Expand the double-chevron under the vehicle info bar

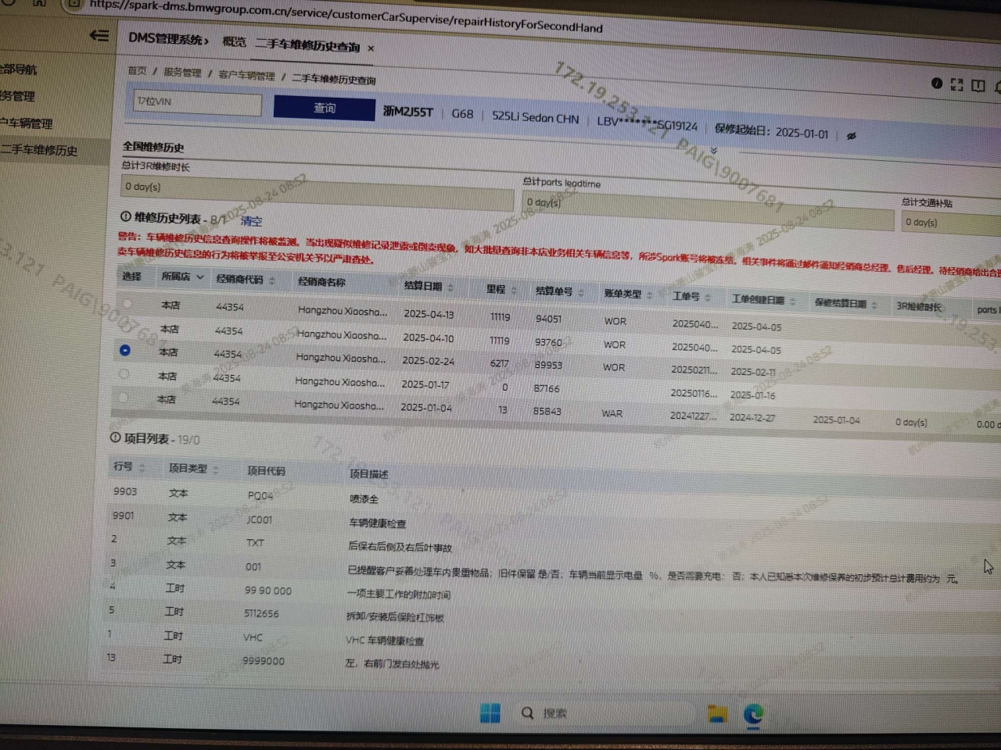[x=713, y=151]
